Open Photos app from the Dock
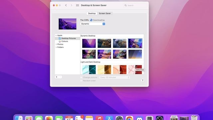 click(x=49, y=118)
